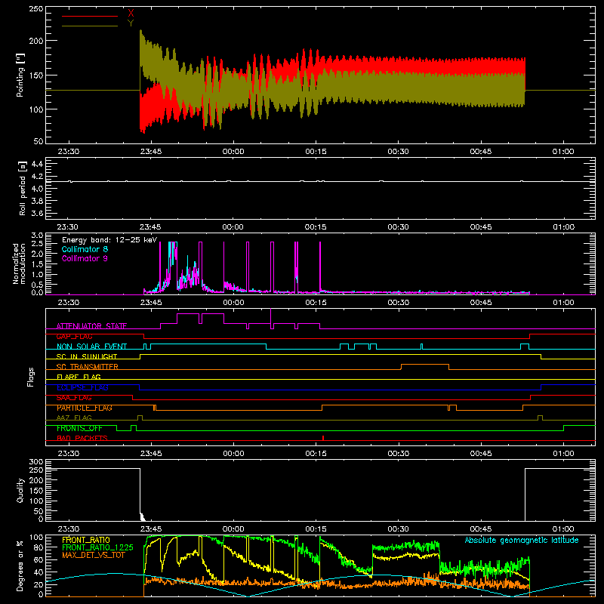Click the NON_SOLAR_EVENT flag label
This screenshot has width=604, height=604.
click(x=91, y=347)
